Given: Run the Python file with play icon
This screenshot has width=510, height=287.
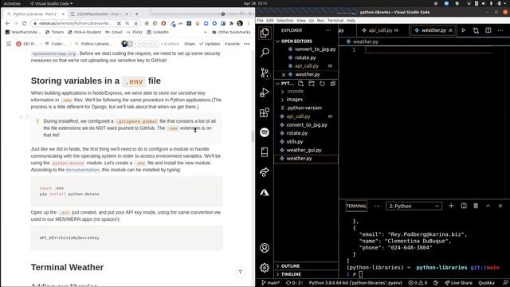Looking at the screenshot, I should [464, 30].
